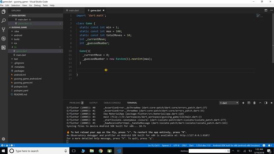This screenshot has width=274, height=154.
Task: Open .gitignore in the explorer
Action: click(19, 63)
